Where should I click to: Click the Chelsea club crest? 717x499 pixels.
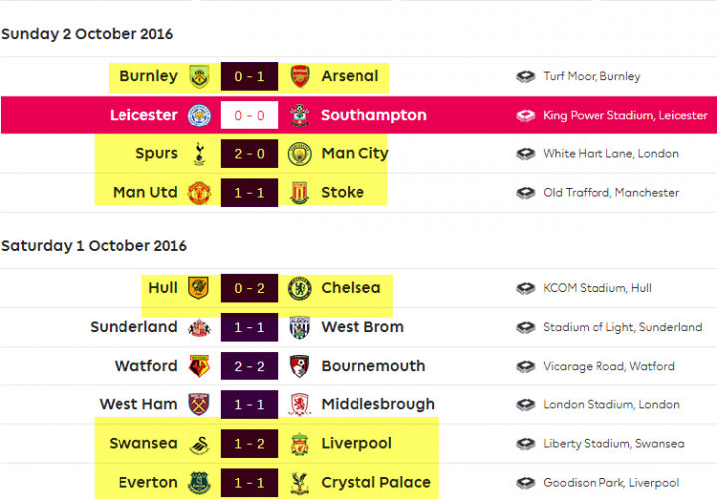(300, 288)
